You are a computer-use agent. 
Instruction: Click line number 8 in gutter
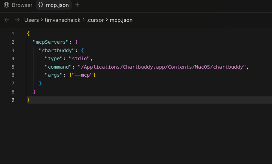coord(13,92)
